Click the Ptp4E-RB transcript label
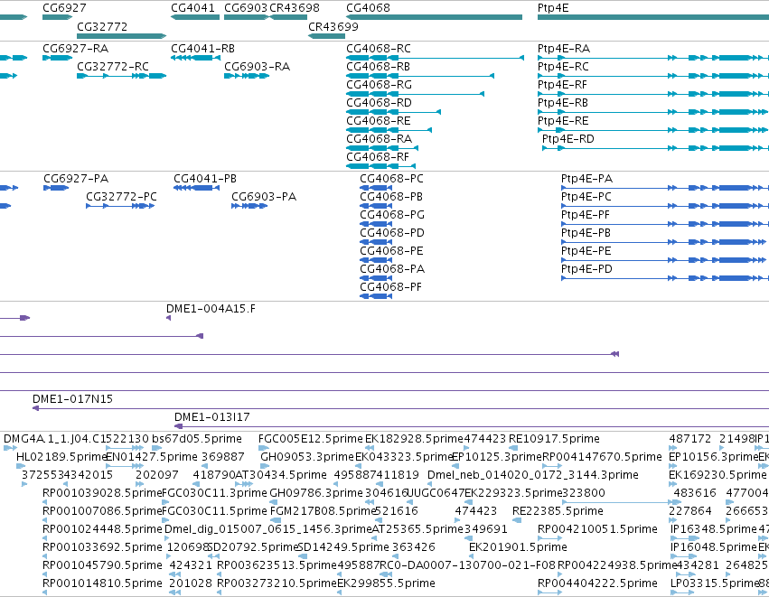The height and width of the screenshot is (597, 769). pyautogui.click(x=563, y=103)
